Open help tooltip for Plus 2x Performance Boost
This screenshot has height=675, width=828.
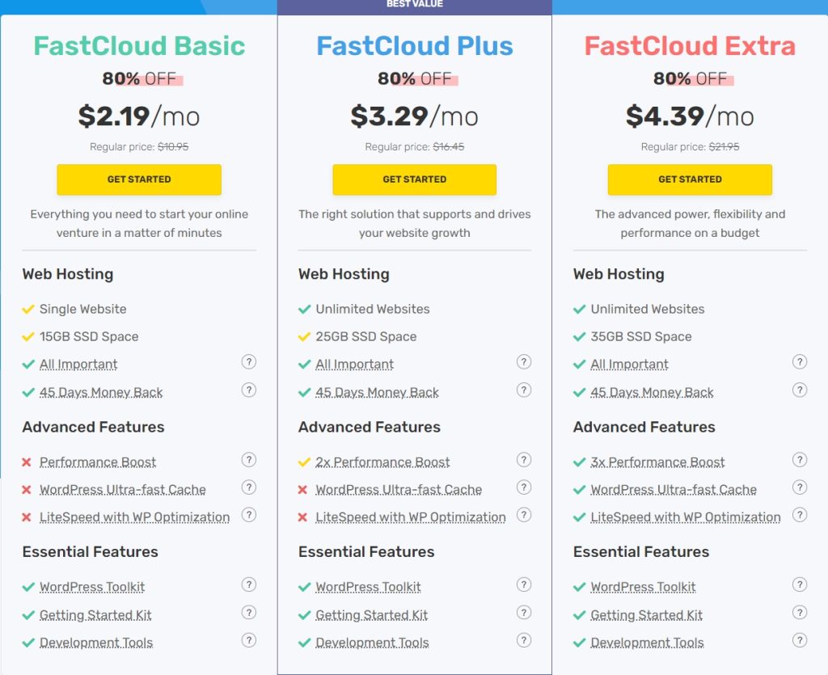click(524, 460)
